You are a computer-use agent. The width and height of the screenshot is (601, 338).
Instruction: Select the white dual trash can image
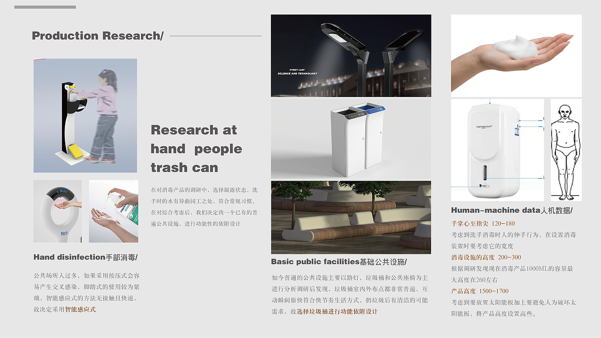pyautogui.click(x=351, y=139)
